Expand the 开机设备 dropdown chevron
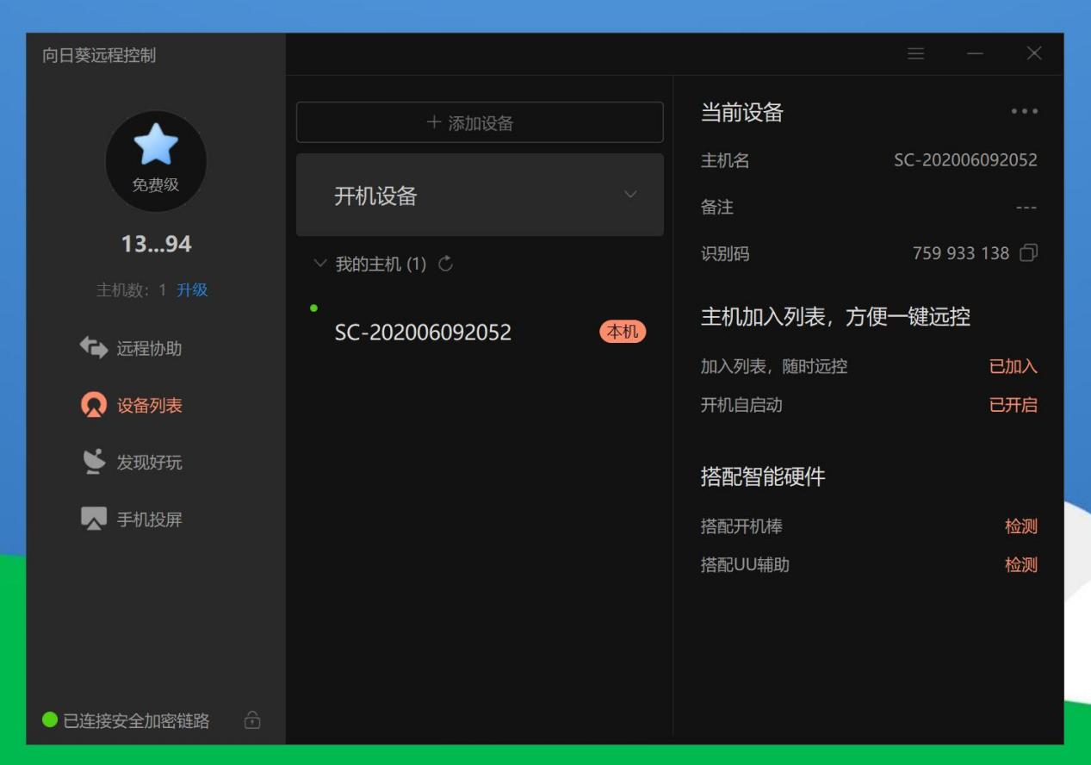Screen dimensions: 1091x765 pos(630,195)
